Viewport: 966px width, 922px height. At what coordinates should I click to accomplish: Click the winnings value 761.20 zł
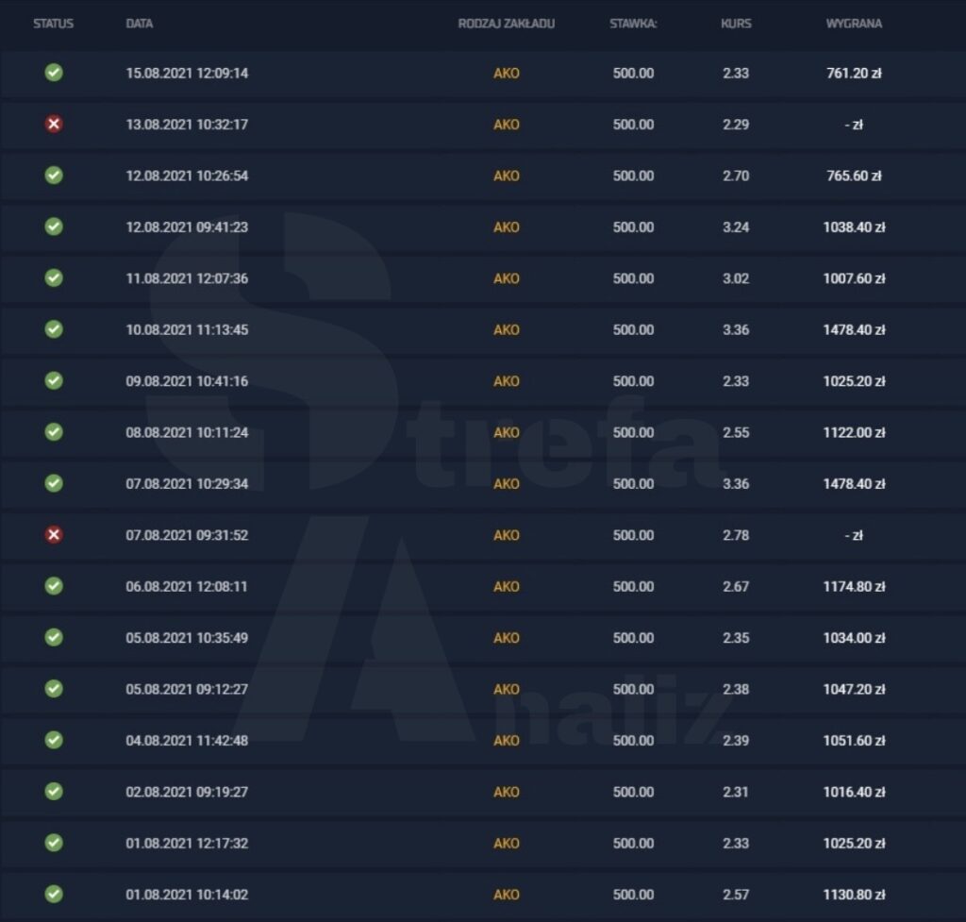pyautogui.click(x=854, y=74)
